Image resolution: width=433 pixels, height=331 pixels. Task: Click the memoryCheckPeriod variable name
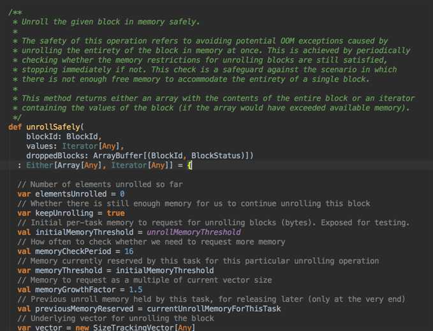[x=73, y=251]
